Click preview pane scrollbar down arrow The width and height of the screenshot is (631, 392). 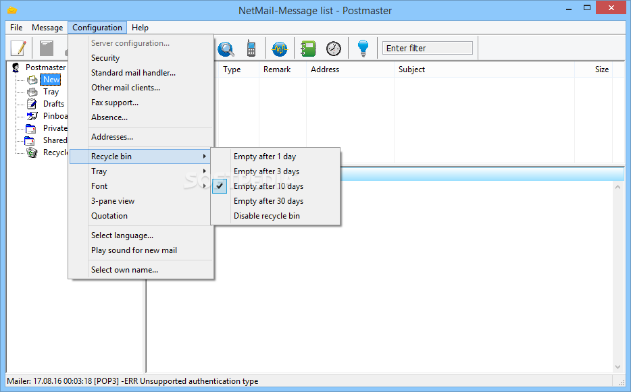(617, 366)
